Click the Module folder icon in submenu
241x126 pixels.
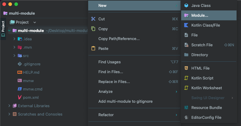(x=186, y=15)
